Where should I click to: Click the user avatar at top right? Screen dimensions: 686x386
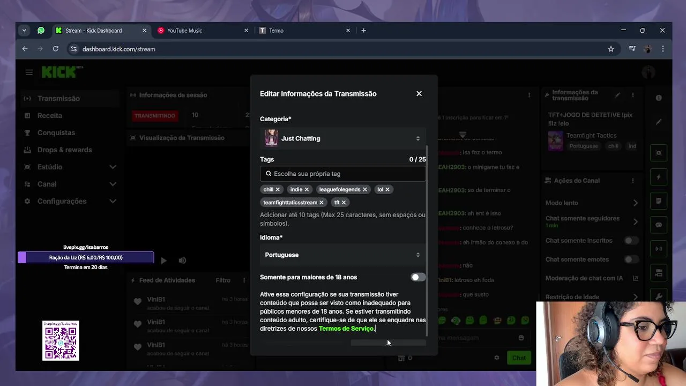[648, 72]
